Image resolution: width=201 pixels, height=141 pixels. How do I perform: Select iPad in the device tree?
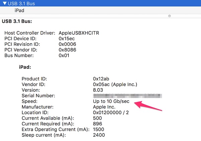click(x=19, y=10)
